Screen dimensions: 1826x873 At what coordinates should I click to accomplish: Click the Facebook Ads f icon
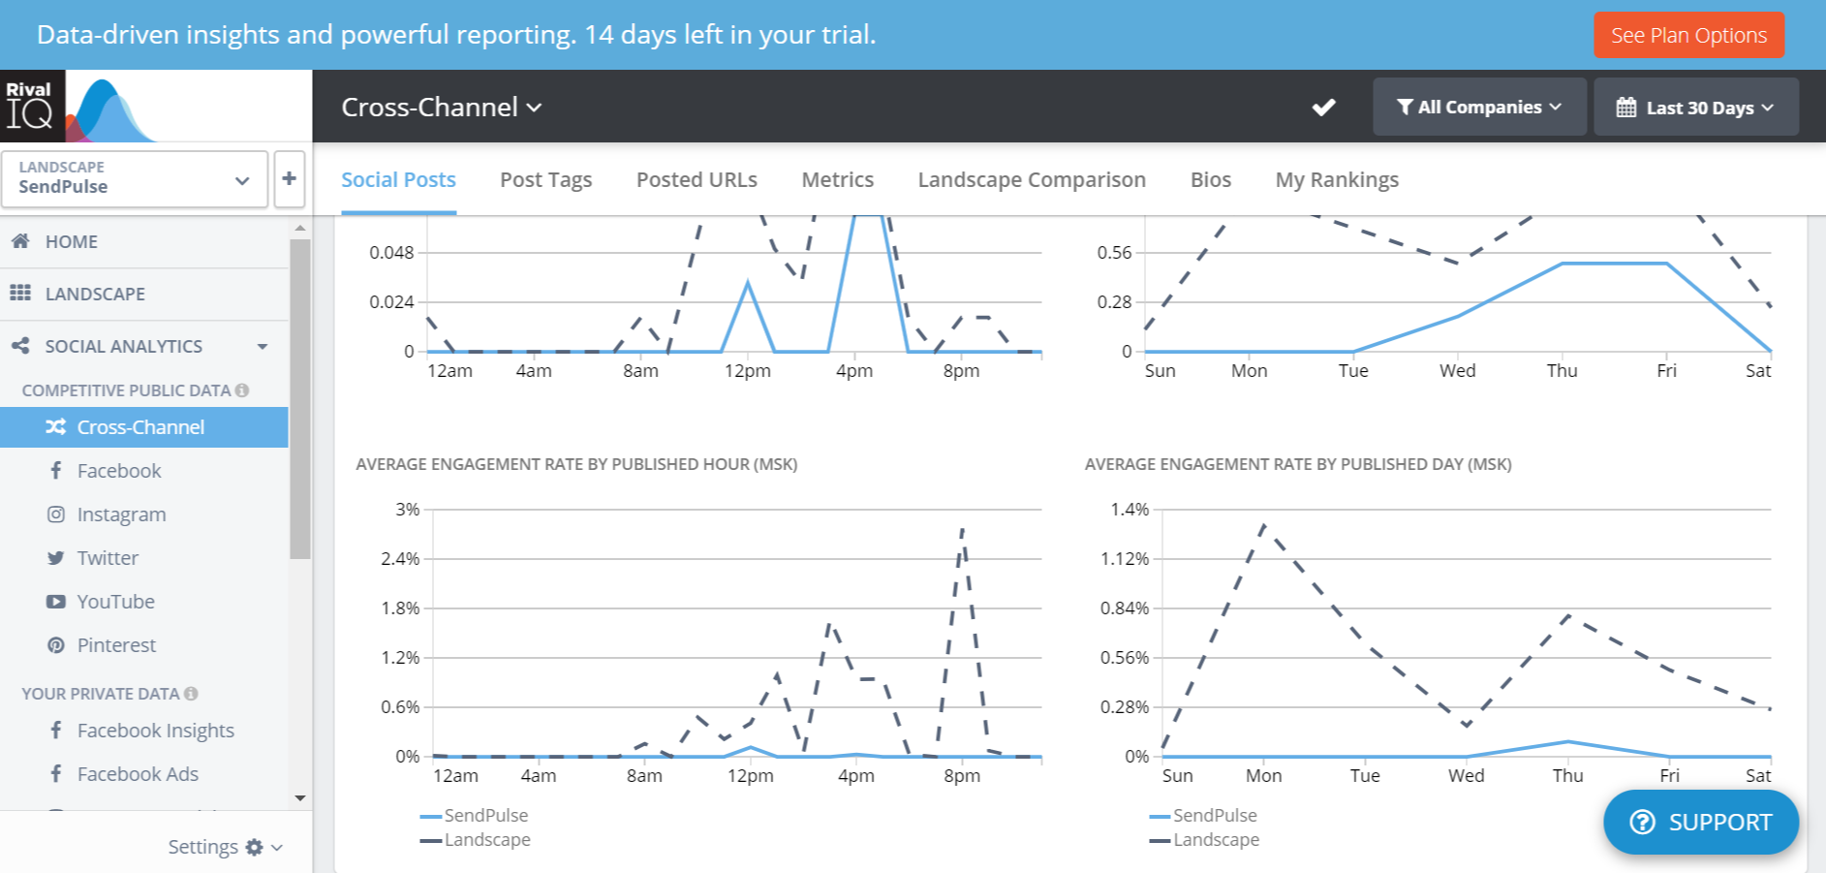click(x=56, y=774)
